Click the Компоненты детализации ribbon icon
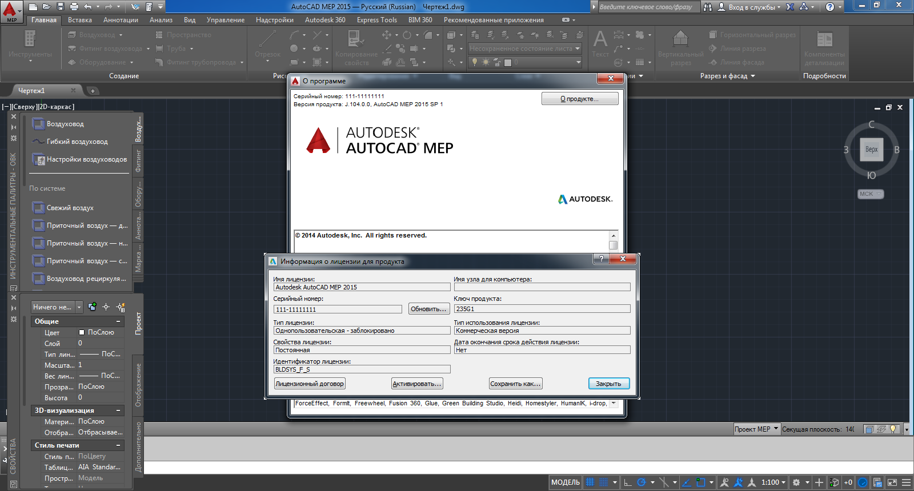The height and width of the screenshot is (491, 914). (824, 48)
